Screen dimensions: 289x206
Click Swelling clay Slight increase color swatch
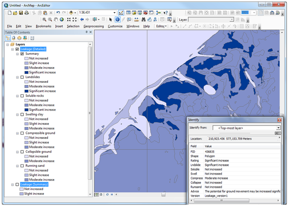point(26,124)
